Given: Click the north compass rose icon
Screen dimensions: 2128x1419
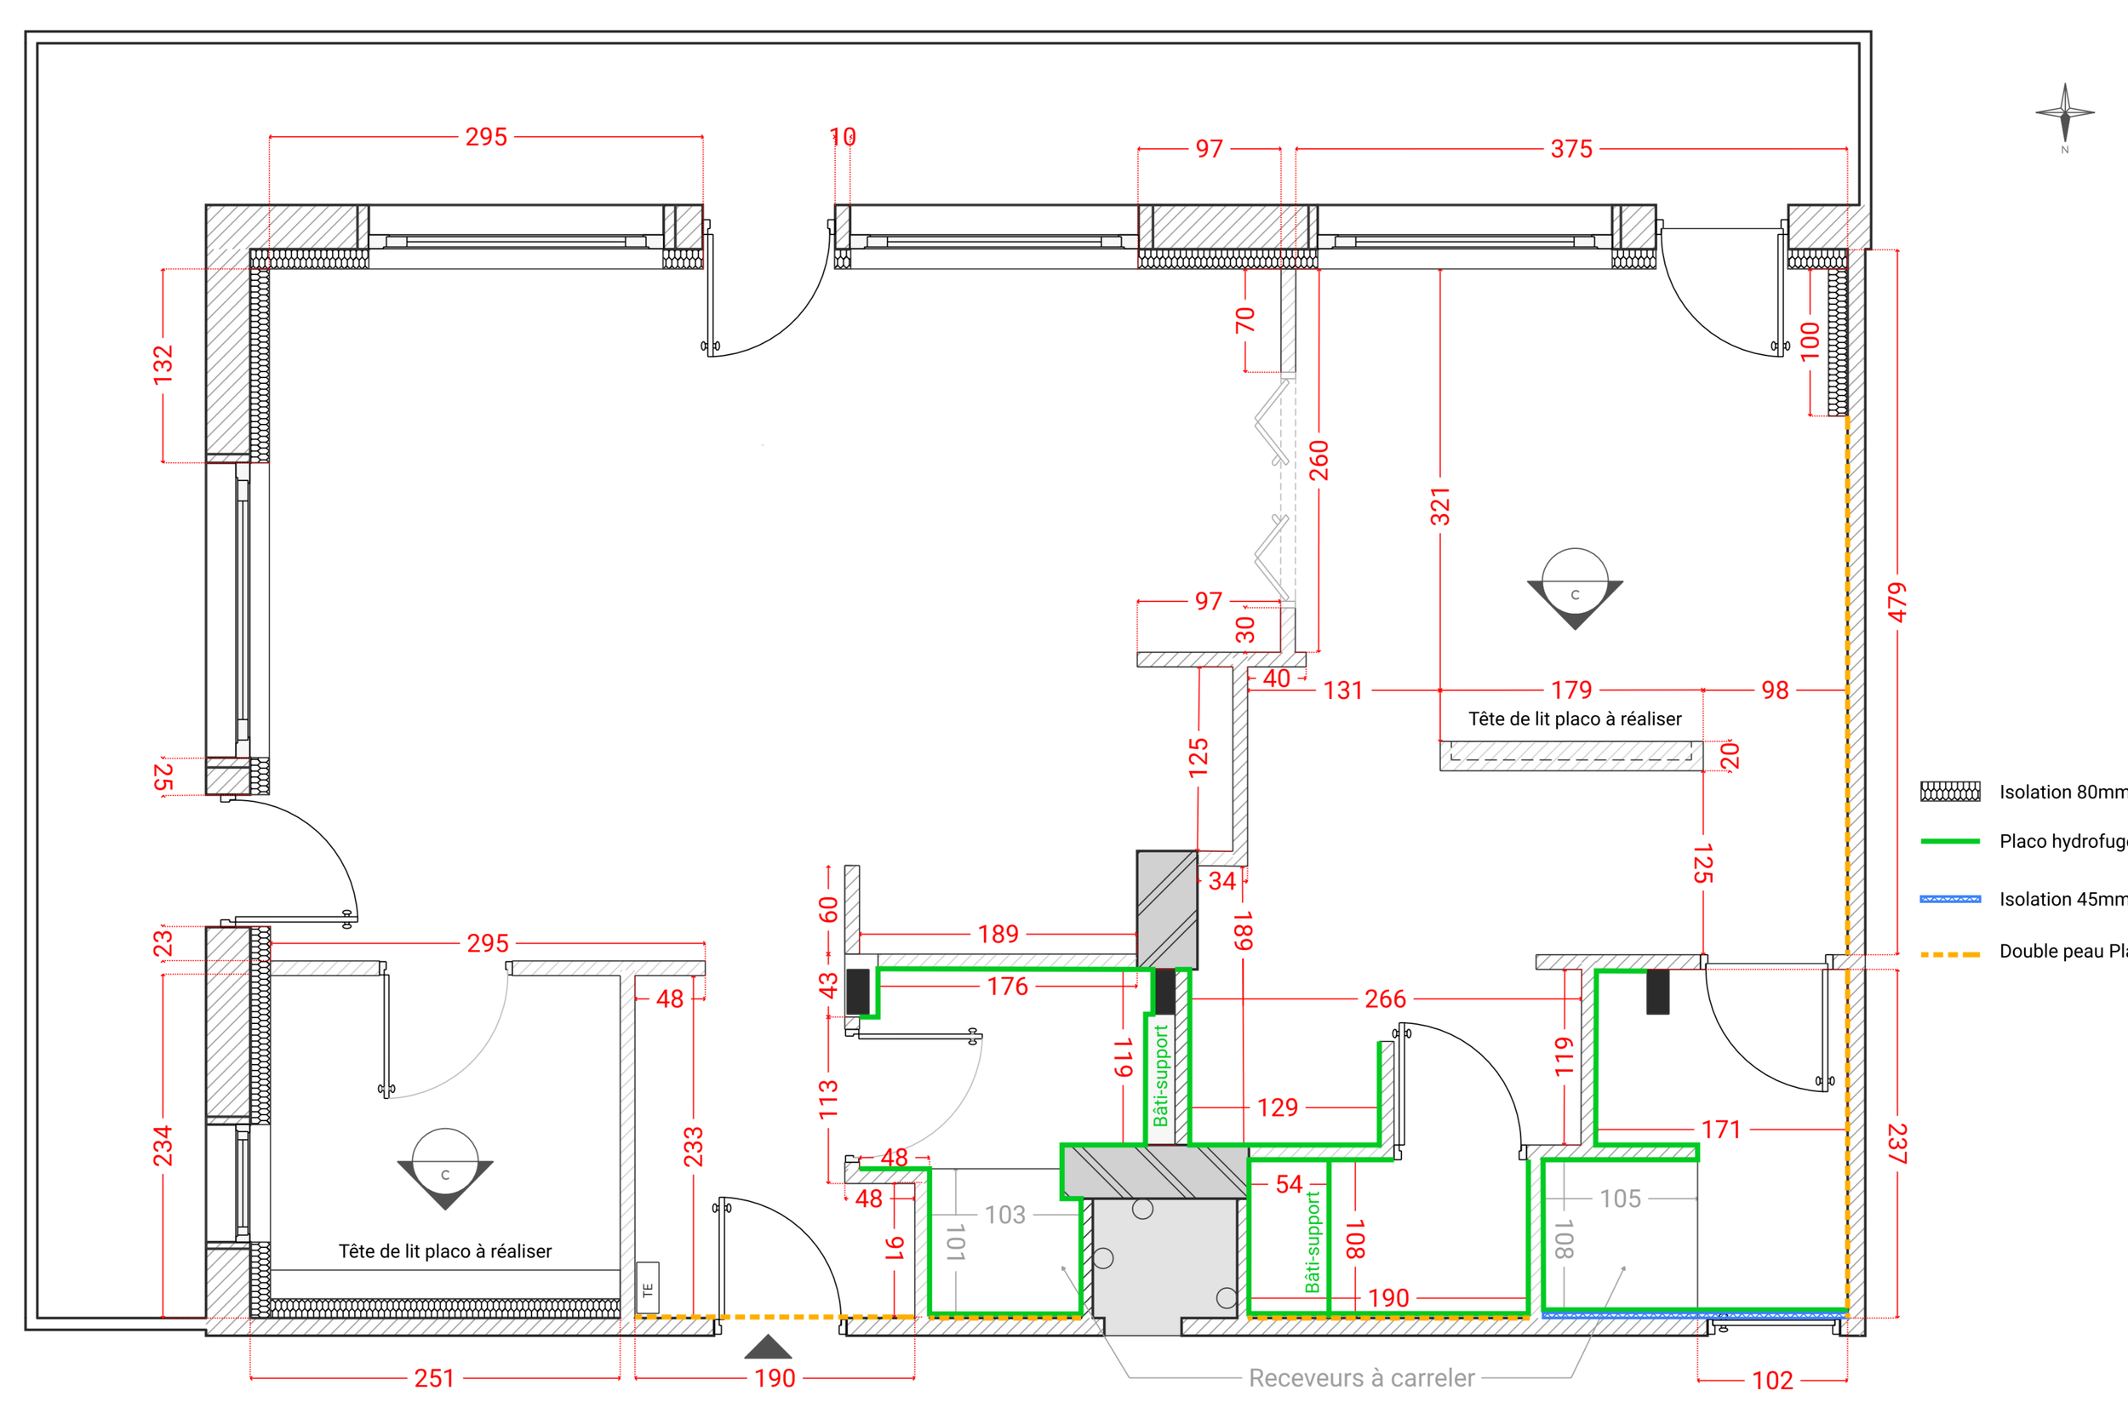Looking at the screenshot, I should pyautogui.click(x=2065, y=113).
